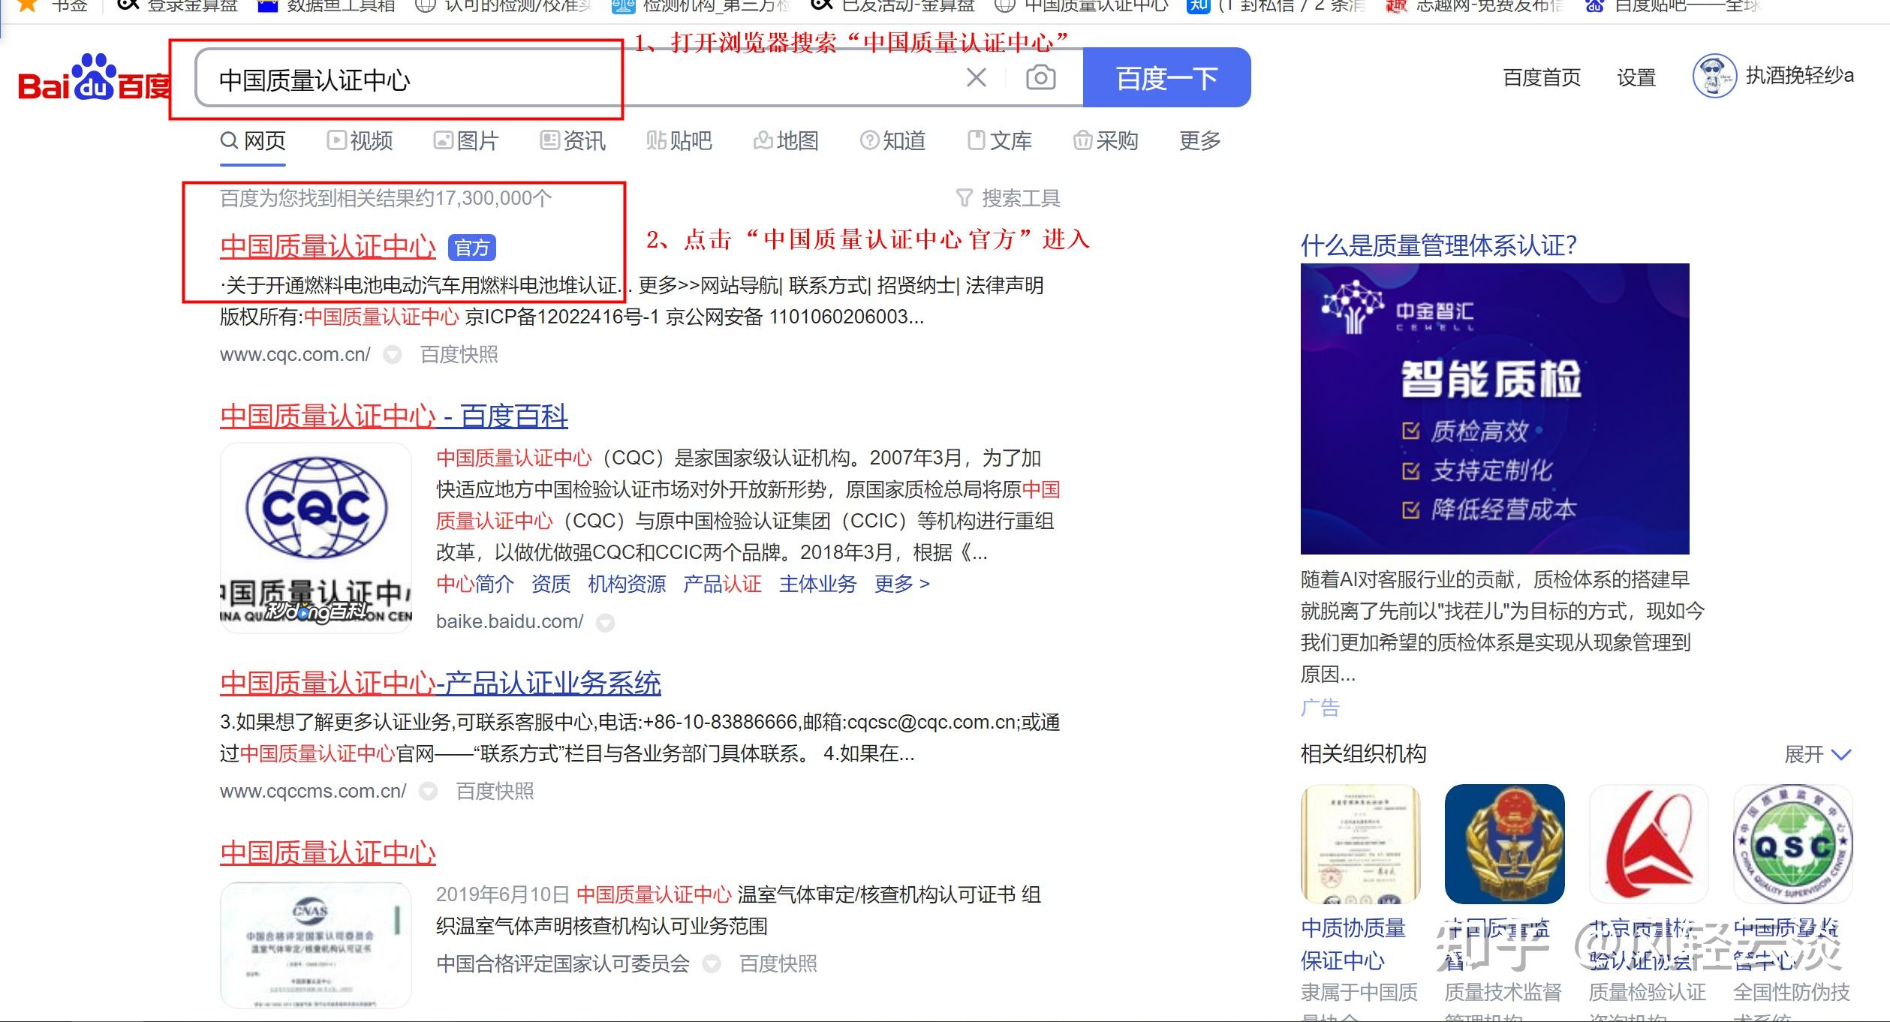
Task: Open 更多 > baike sublink
Action: point(901,584)
